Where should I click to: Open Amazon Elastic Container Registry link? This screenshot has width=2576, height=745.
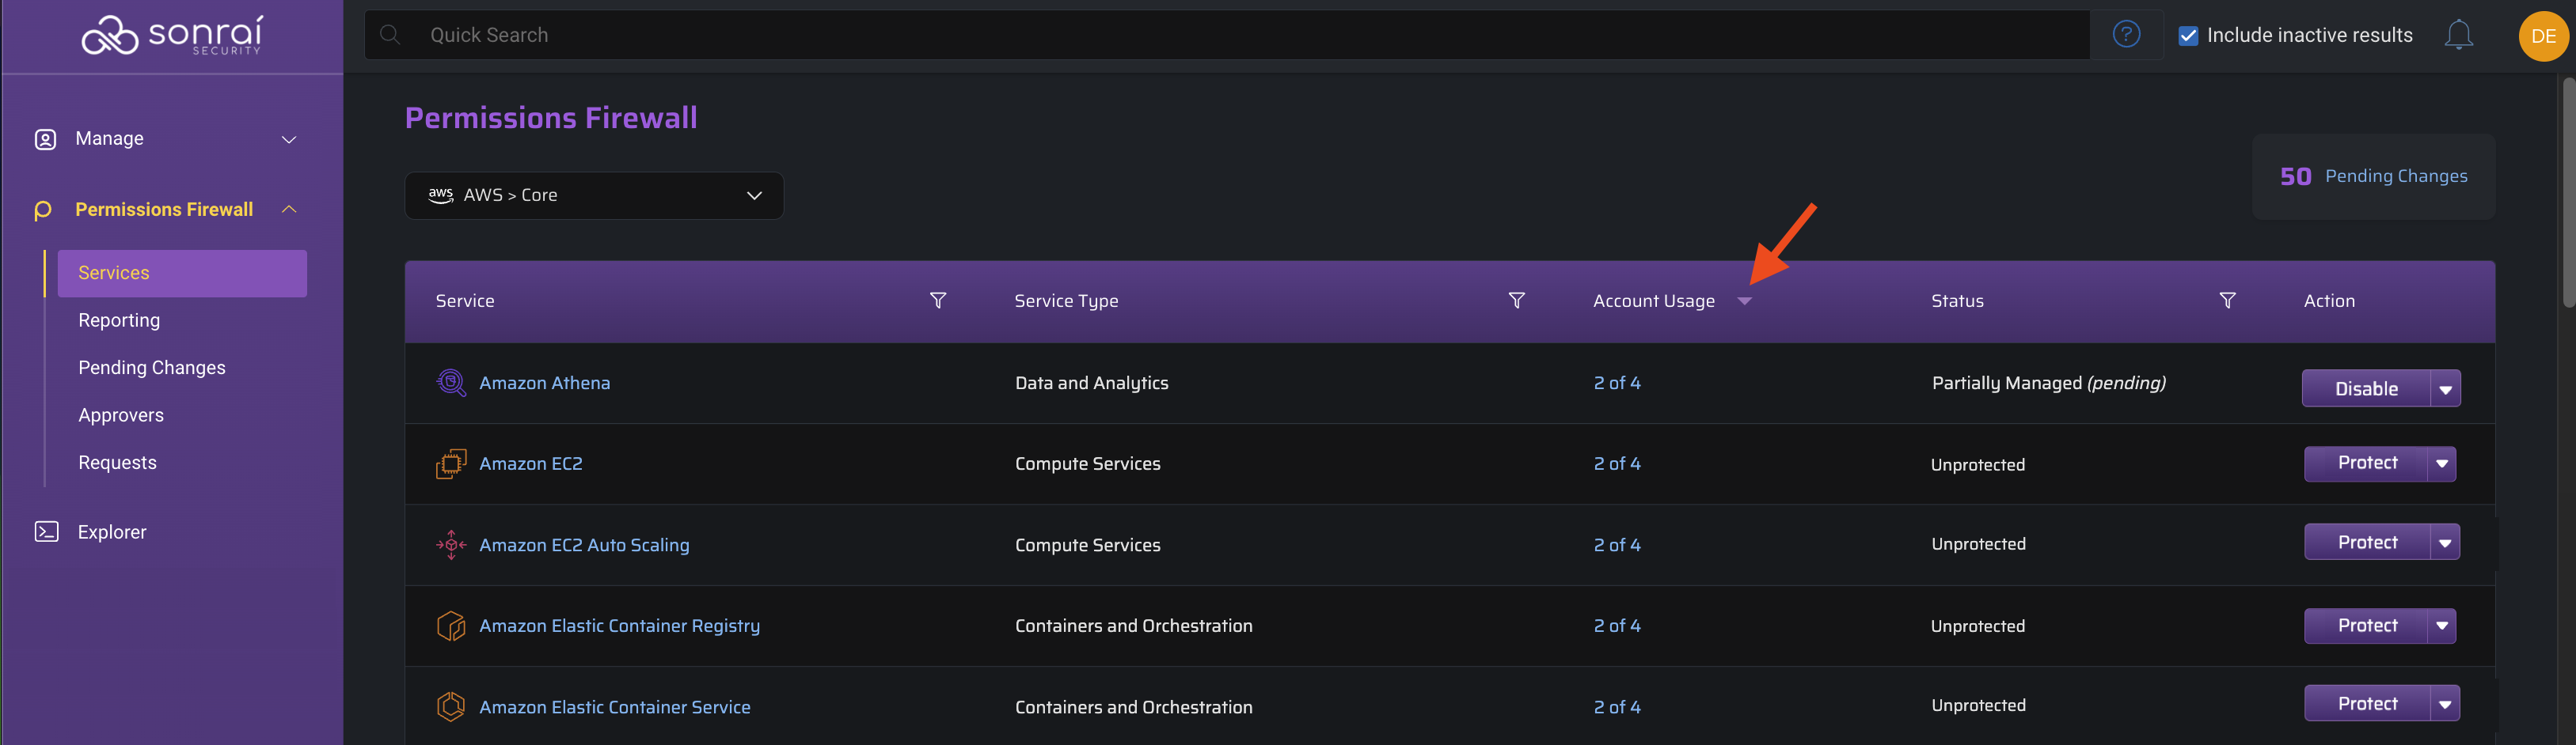pyautogui.click(x=619, y=625)
